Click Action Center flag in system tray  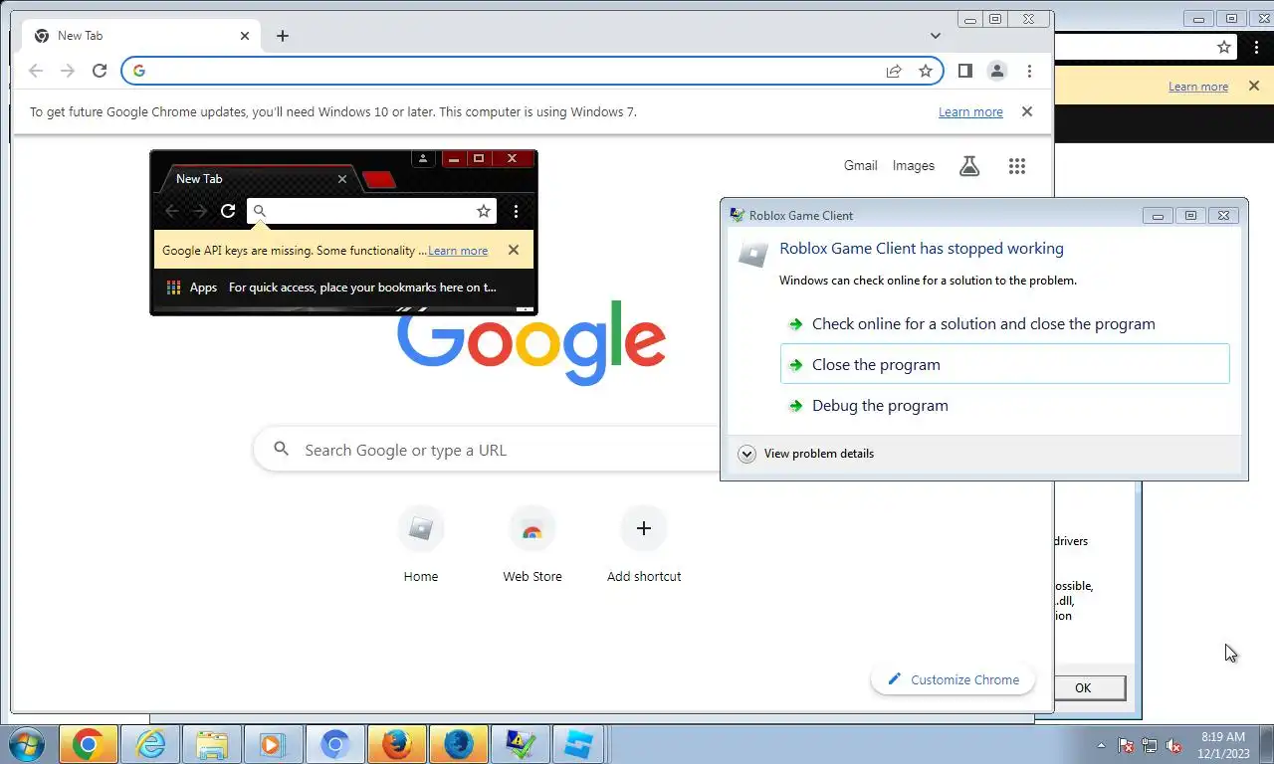(1126, 745)
